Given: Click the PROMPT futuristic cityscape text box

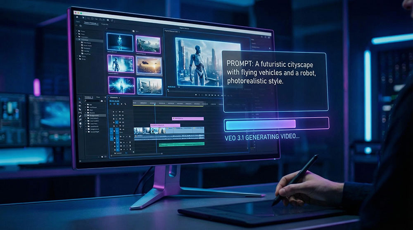Looking at the screenshot, I should coord(275,82).
